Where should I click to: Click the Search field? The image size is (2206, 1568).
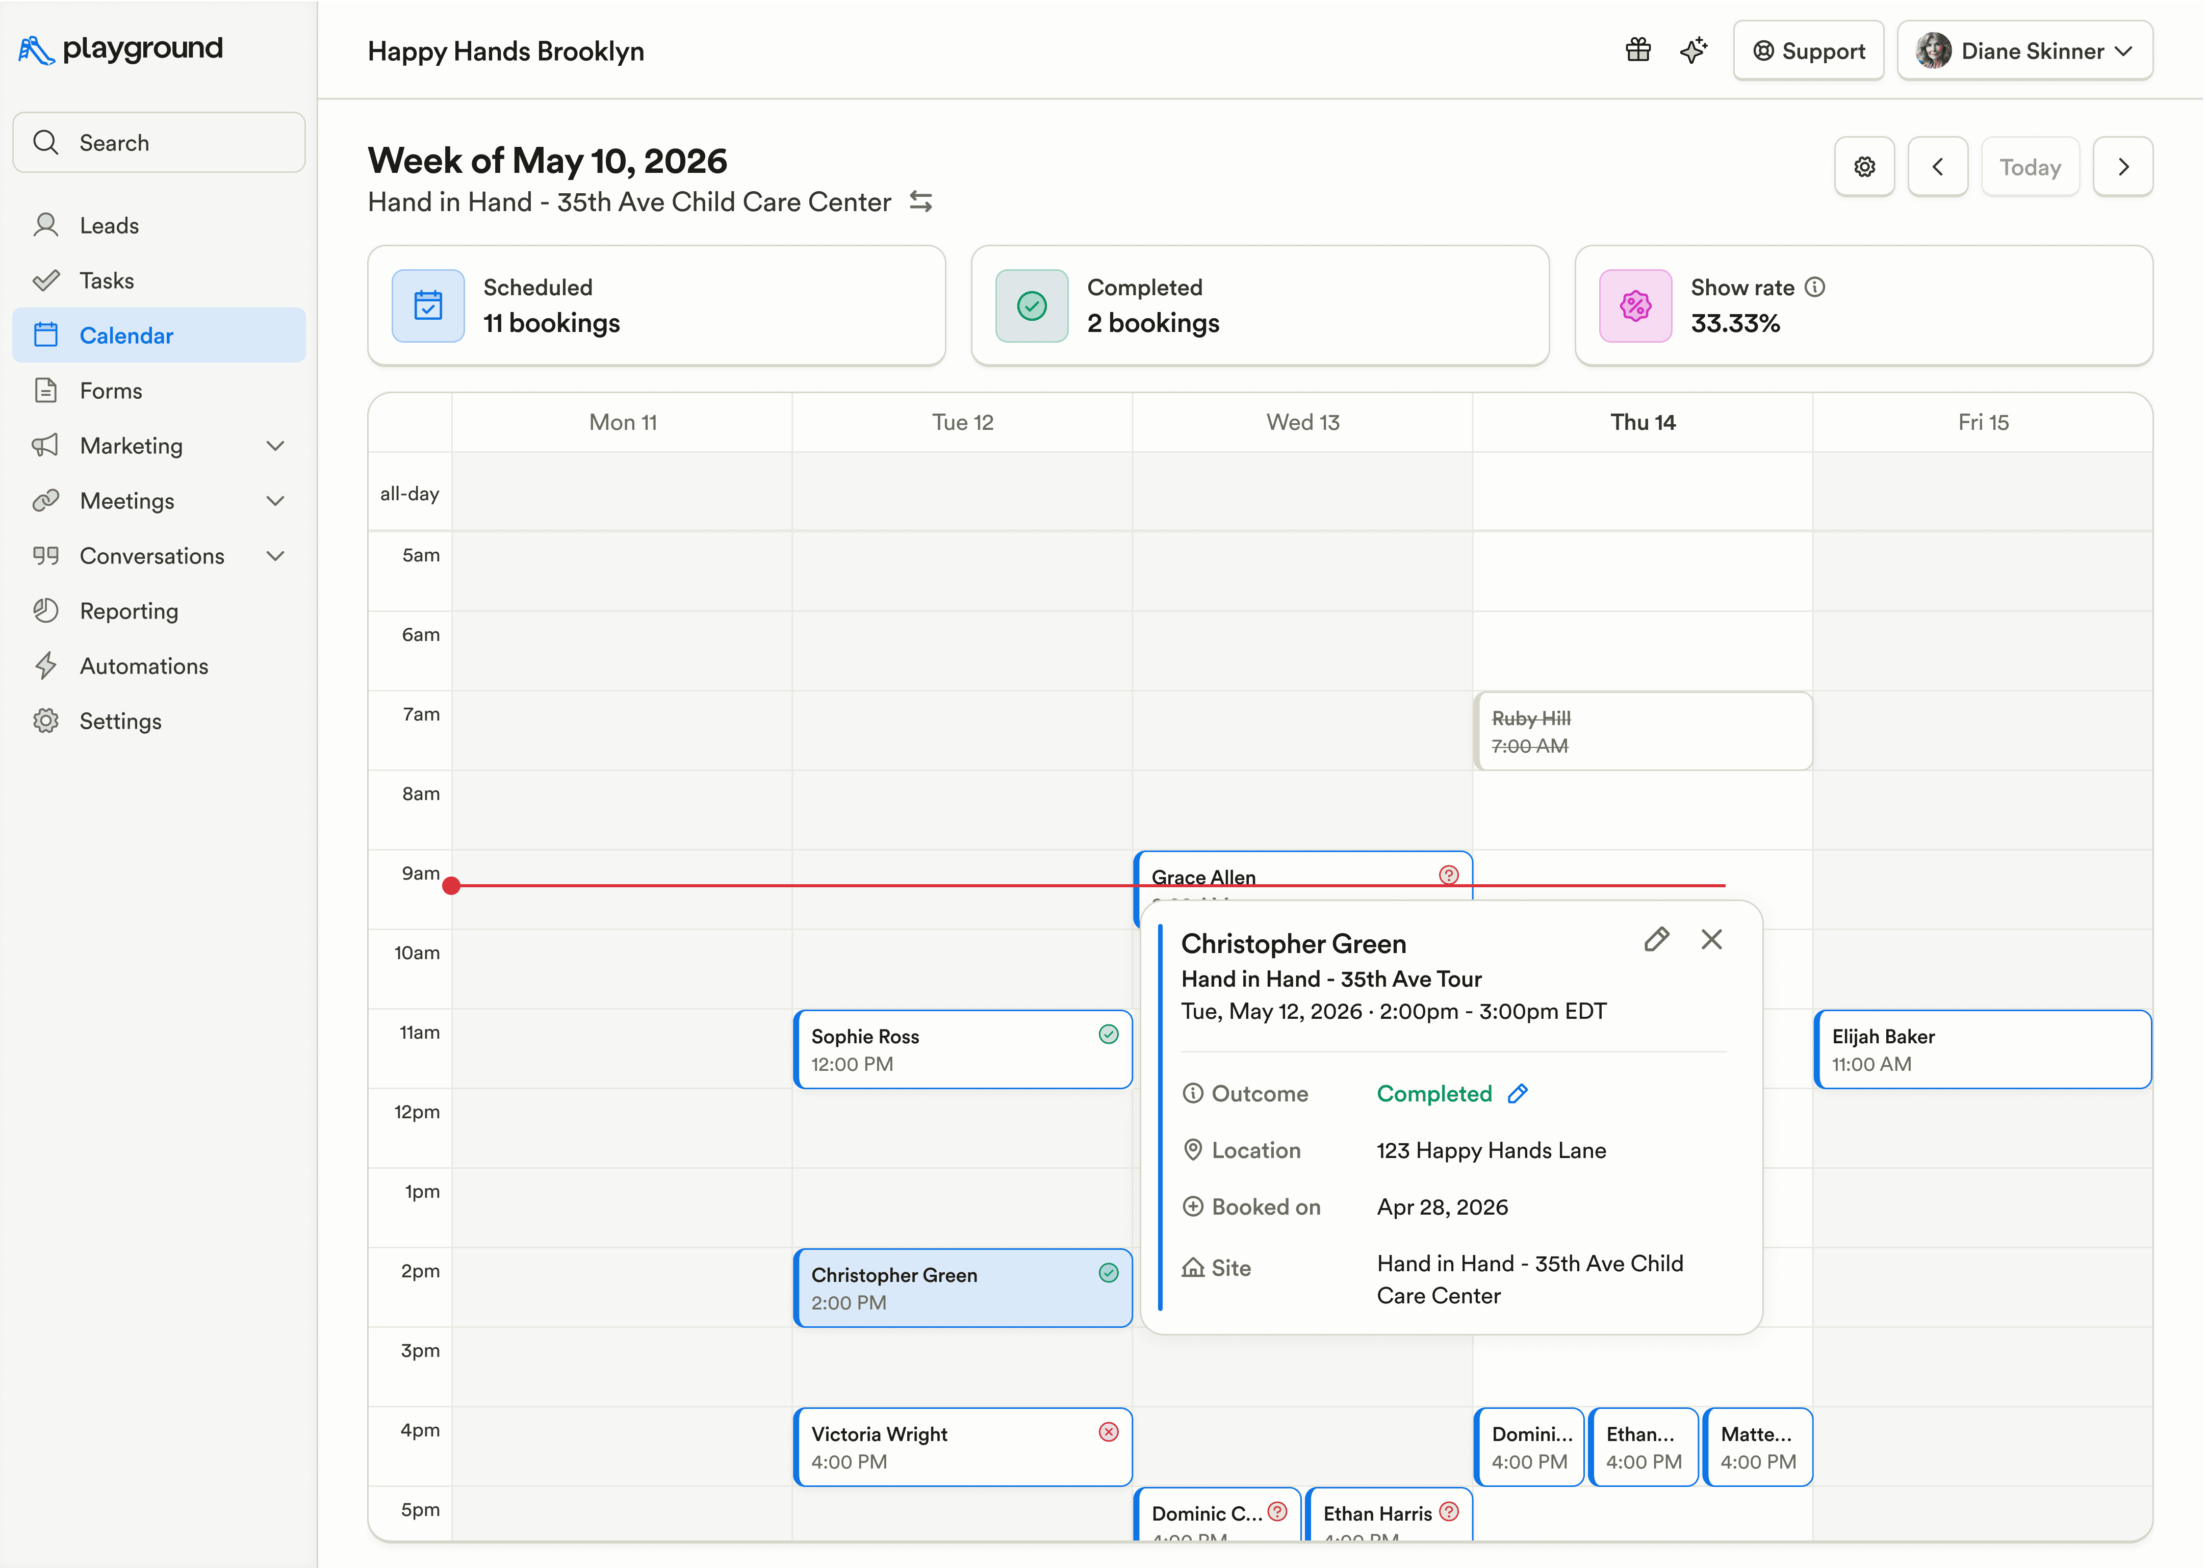tap(159, 143)
